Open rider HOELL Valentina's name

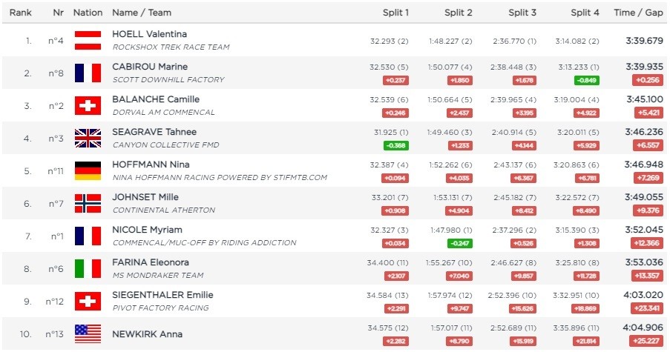(x=149, y=34)
